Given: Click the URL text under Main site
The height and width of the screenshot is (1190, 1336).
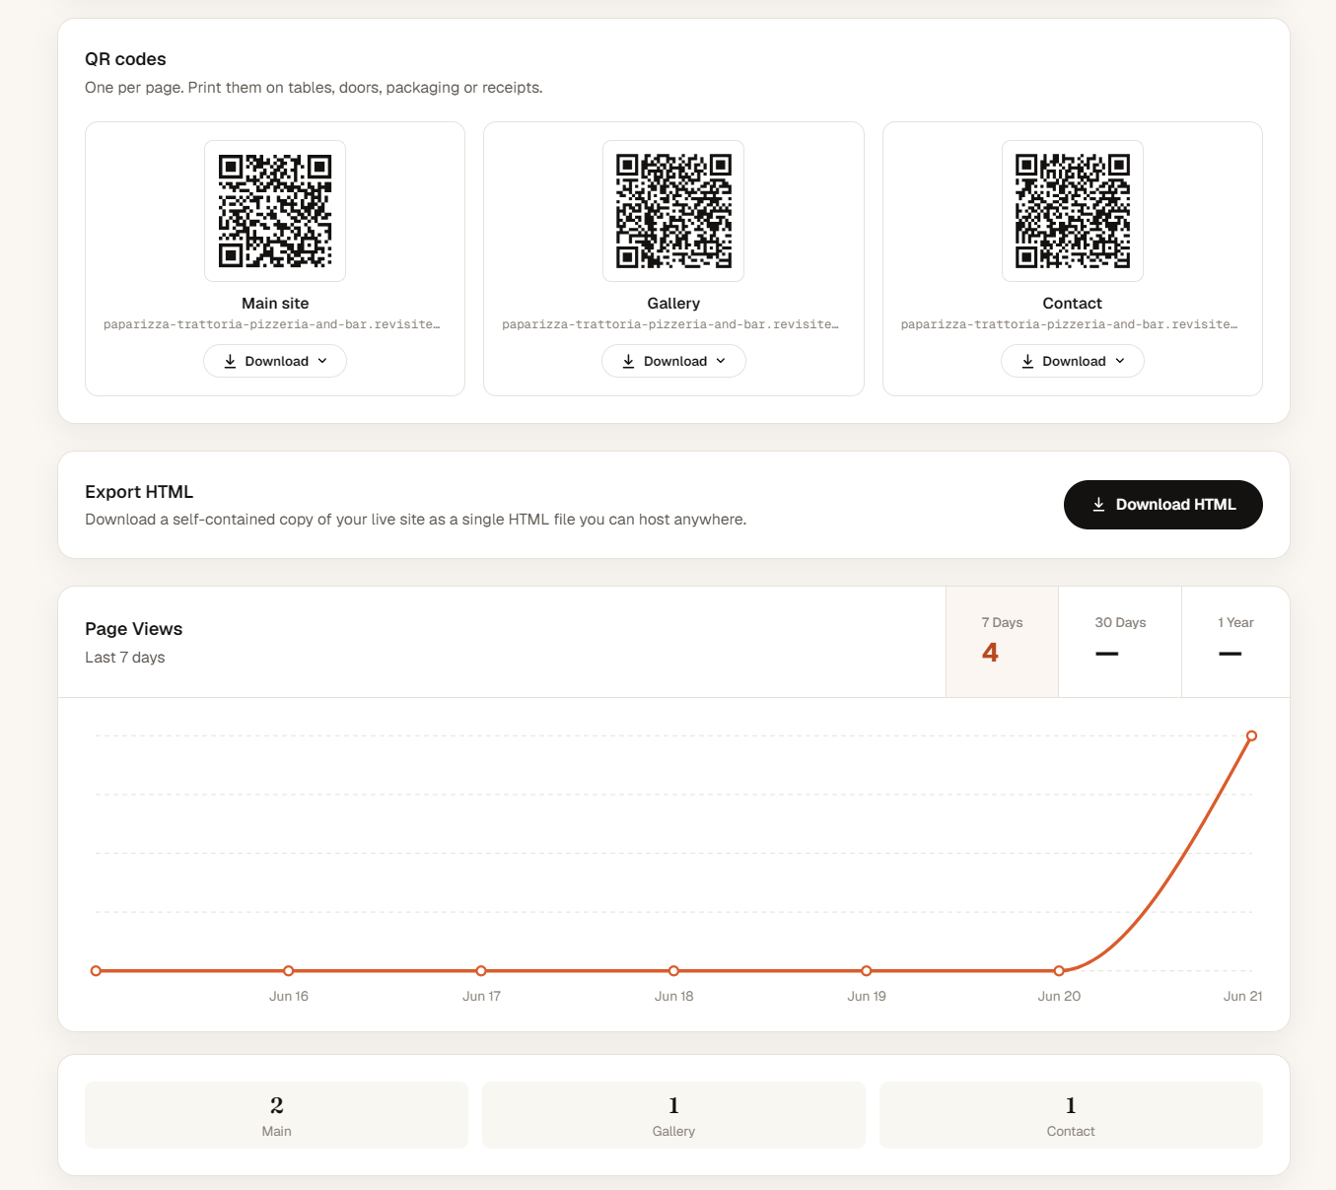Looking at the screenshot, I should (272, 324).
